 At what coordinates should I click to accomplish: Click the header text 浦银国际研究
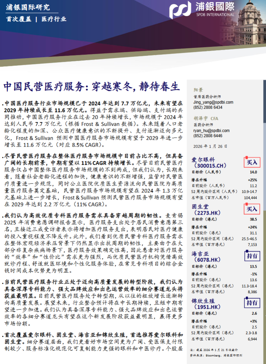click(x=28, y=7)
